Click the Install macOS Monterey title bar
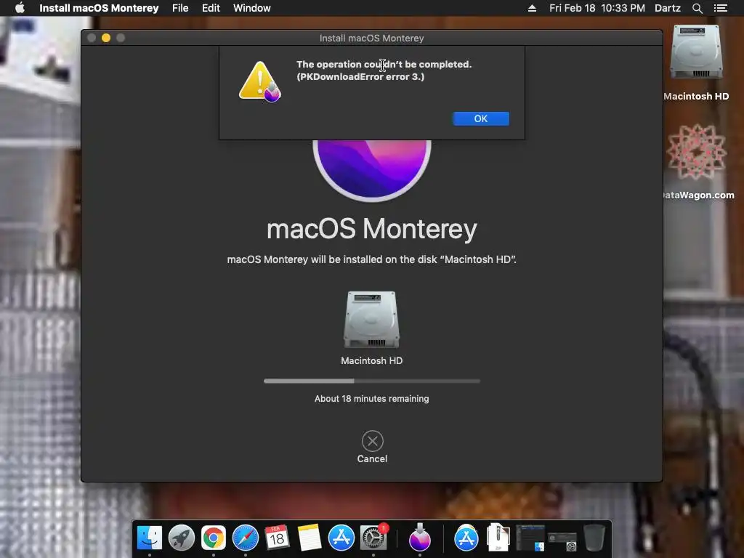Image resolution: width=744 pixels, height=558 pixels. (x=372, y=38)
